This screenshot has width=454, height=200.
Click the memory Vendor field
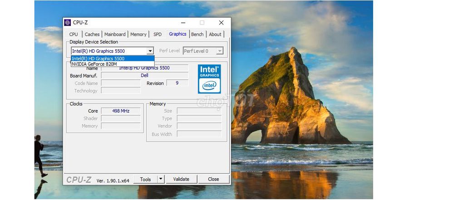(199, 126)
